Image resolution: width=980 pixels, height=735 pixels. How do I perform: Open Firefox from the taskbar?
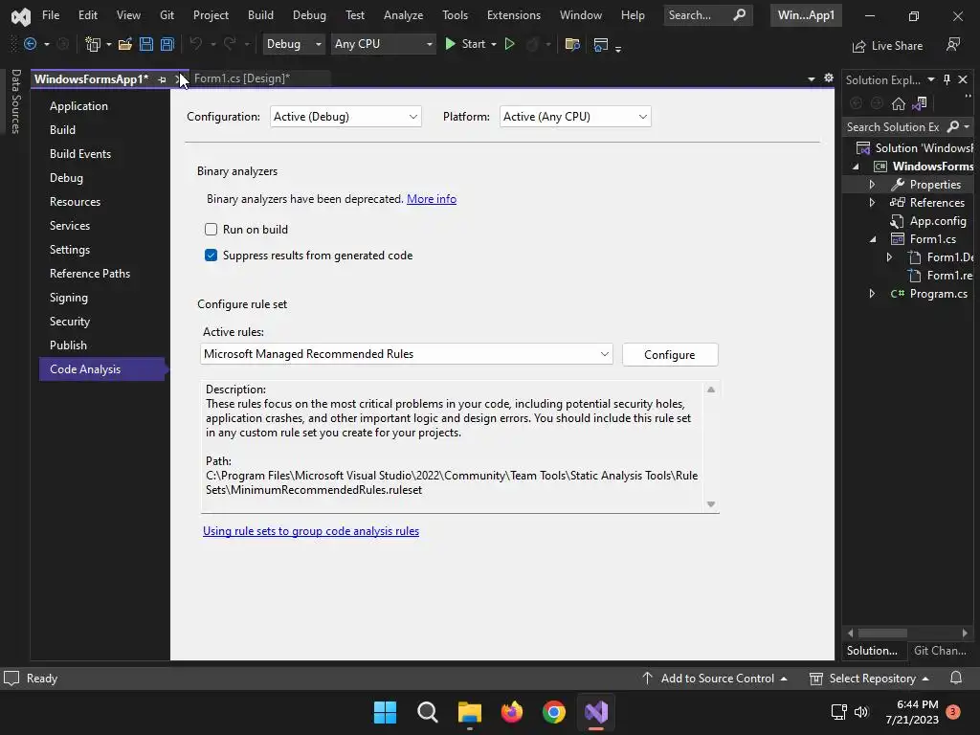click(x=512, y=712)
